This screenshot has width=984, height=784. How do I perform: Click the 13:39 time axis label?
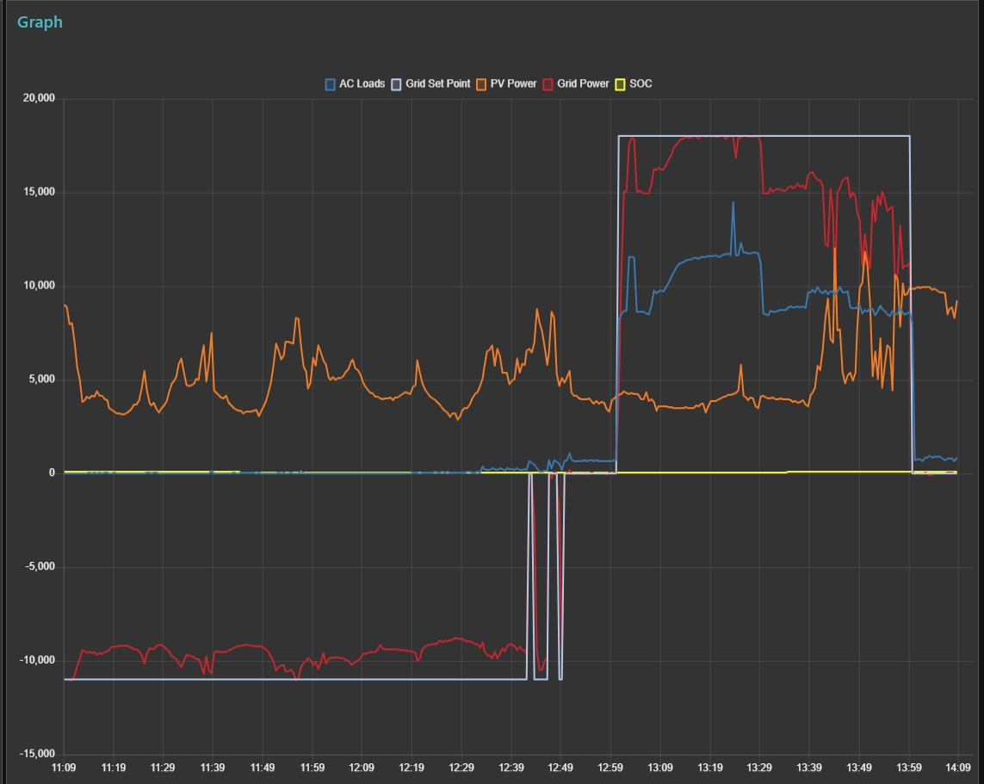tap(809, 768)
